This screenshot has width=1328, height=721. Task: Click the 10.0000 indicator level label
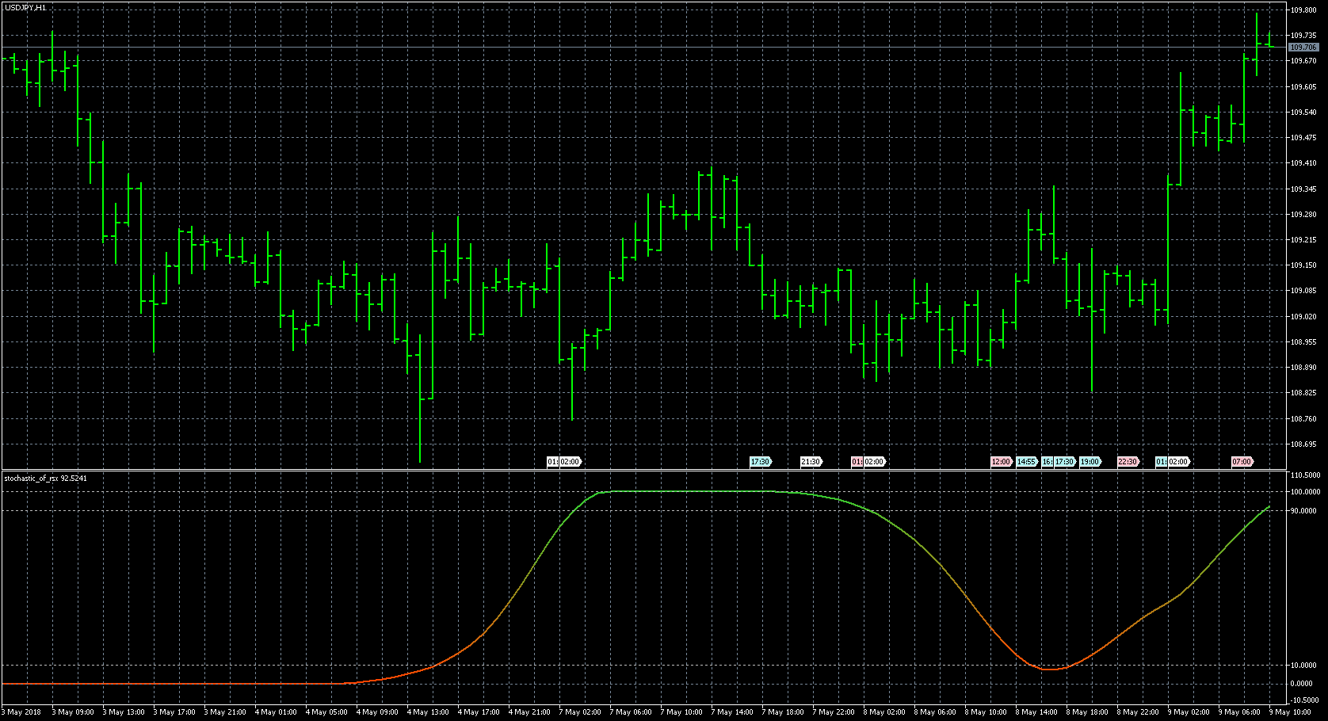coord(1305,666)
